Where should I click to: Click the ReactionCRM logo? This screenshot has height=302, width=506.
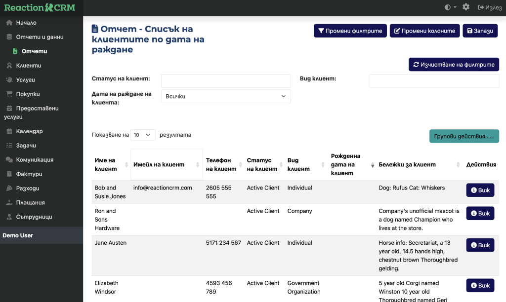(x=40, y=7)
